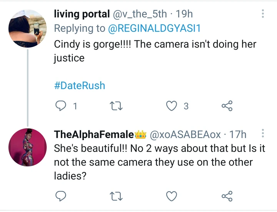Viewport: 277px width, 212px height.
Task: Share TheAlphaFemale's tweet
Action: click(227, 196)
